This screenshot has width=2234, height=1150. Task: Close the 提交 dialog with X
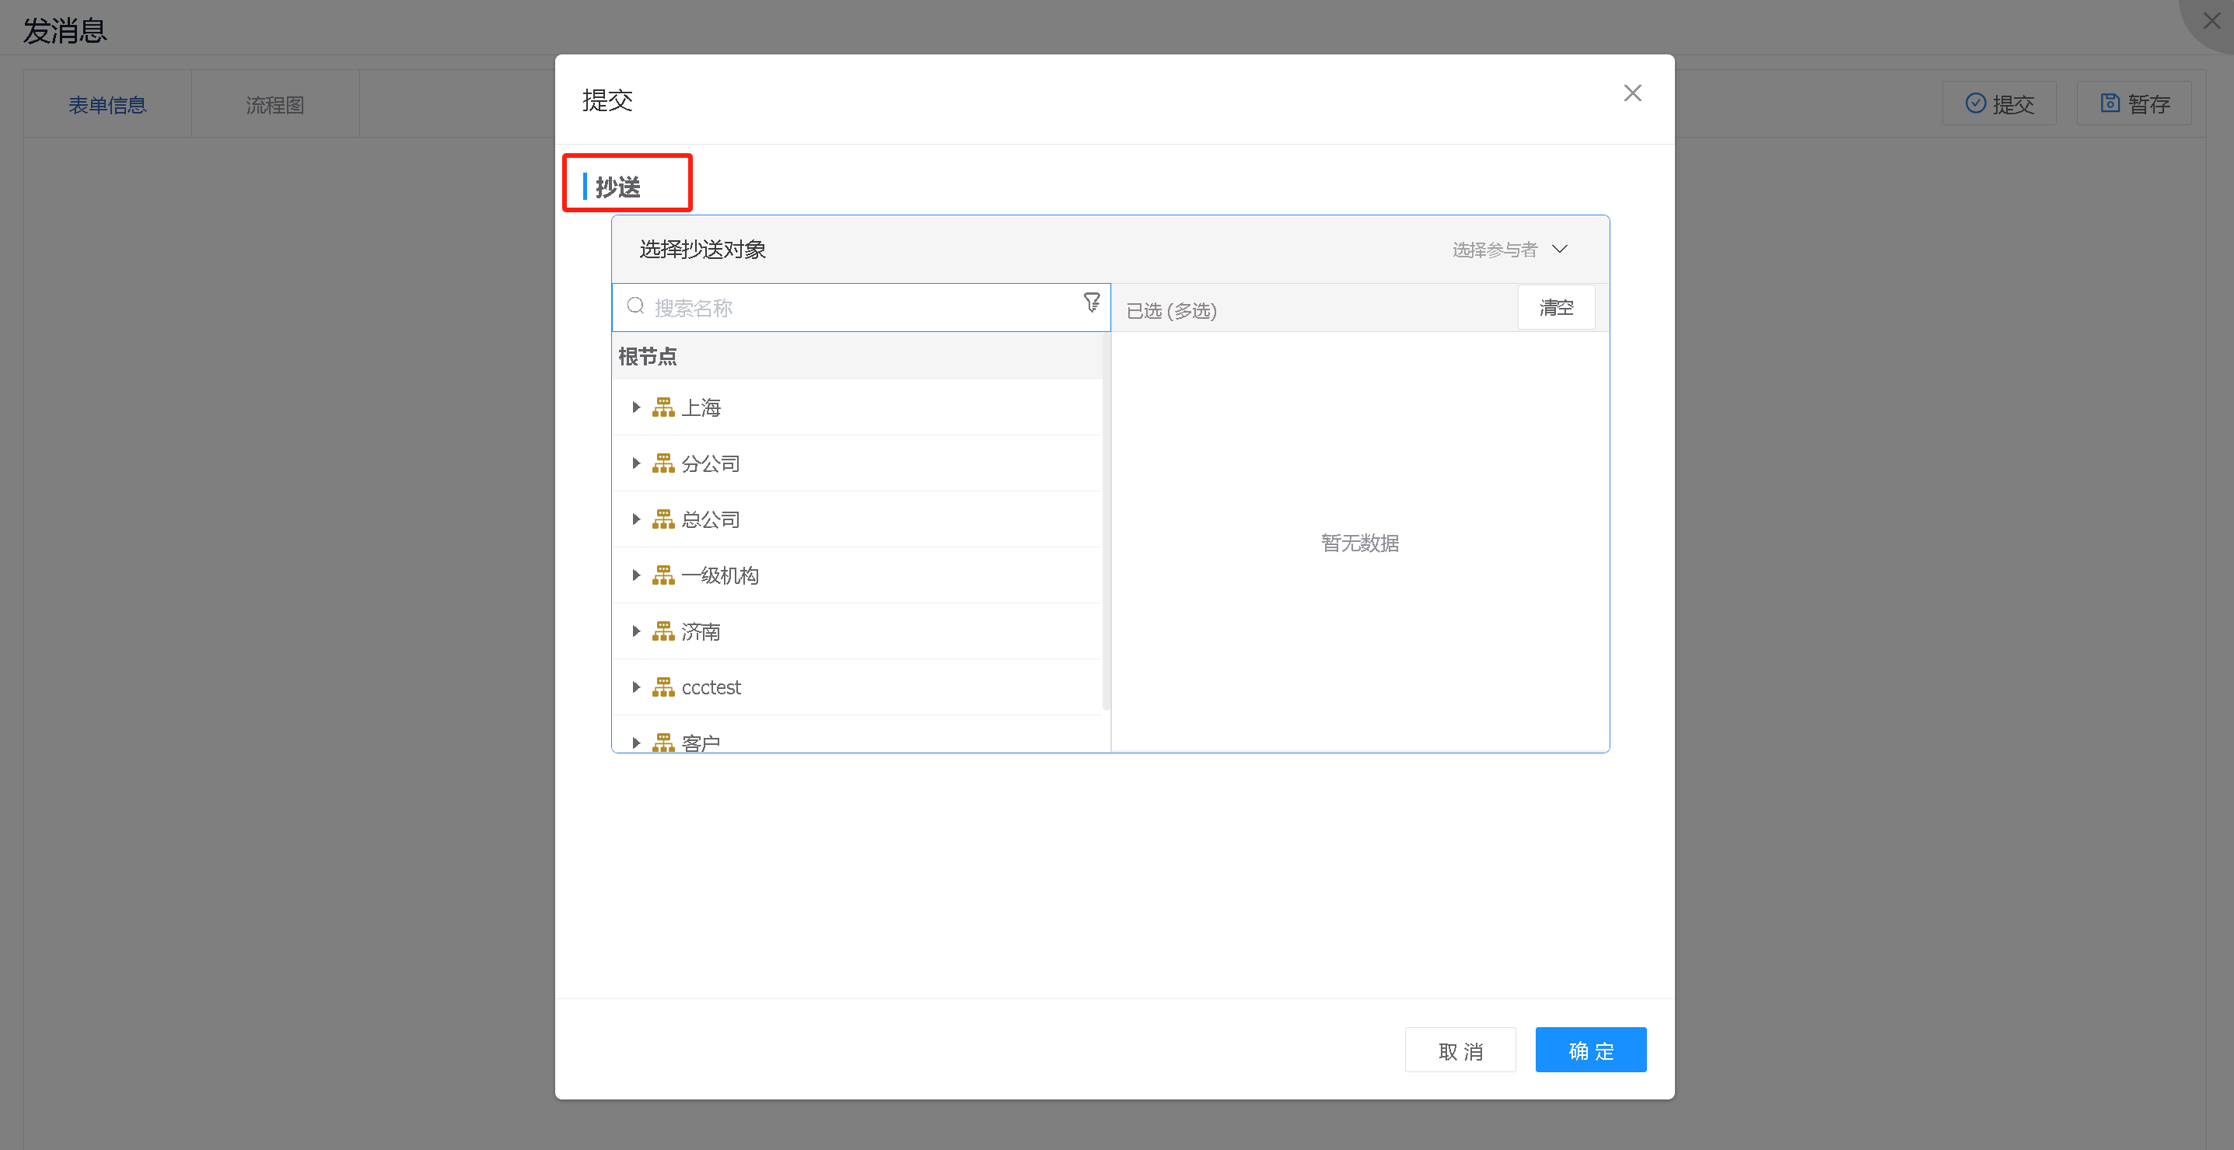coord(1632,93)
